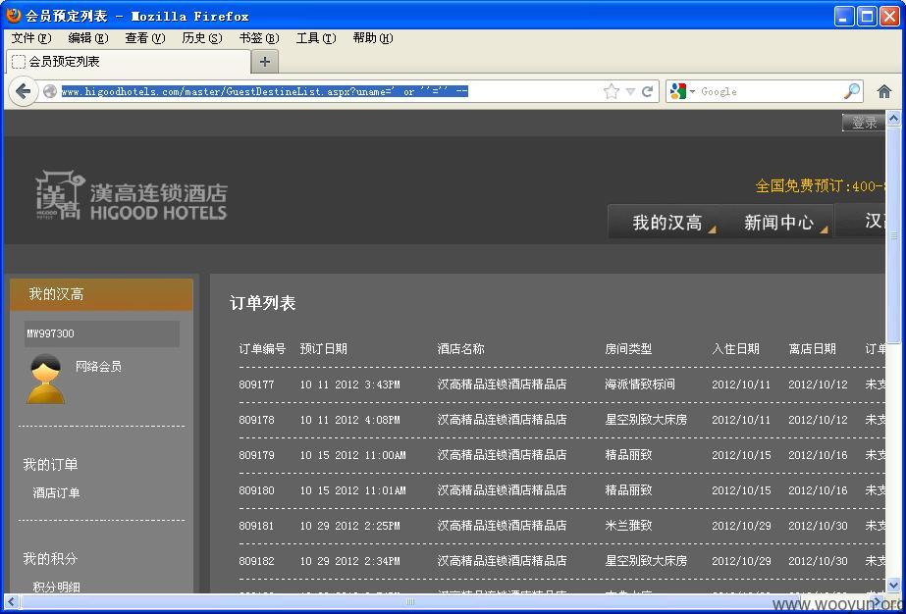Bookmark this page with the star icon

coord(611,91)
